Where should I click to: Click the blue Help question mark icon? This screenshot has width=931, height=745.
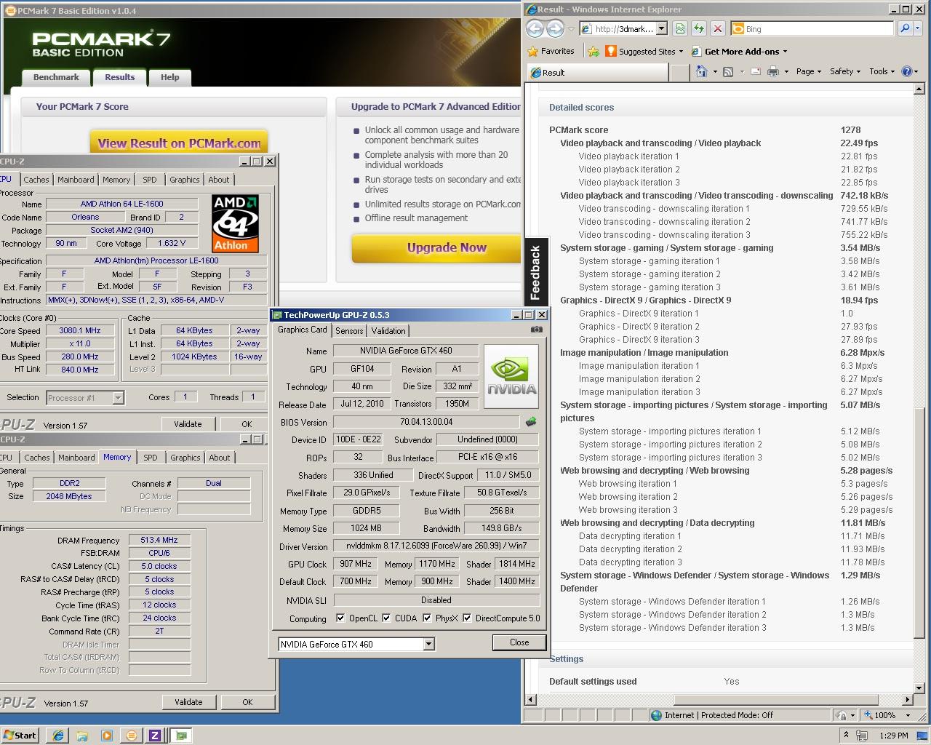[x=907, y=71]
